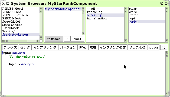Switch to instance side view
Viewport: 170px width, 97px height.
54,39
